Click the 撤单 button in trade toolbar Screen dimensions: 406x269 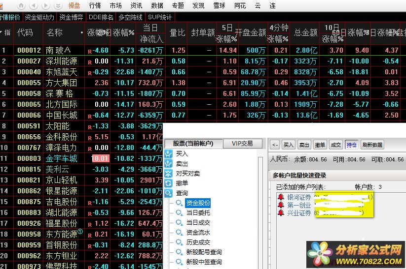(x=320, y=145)
